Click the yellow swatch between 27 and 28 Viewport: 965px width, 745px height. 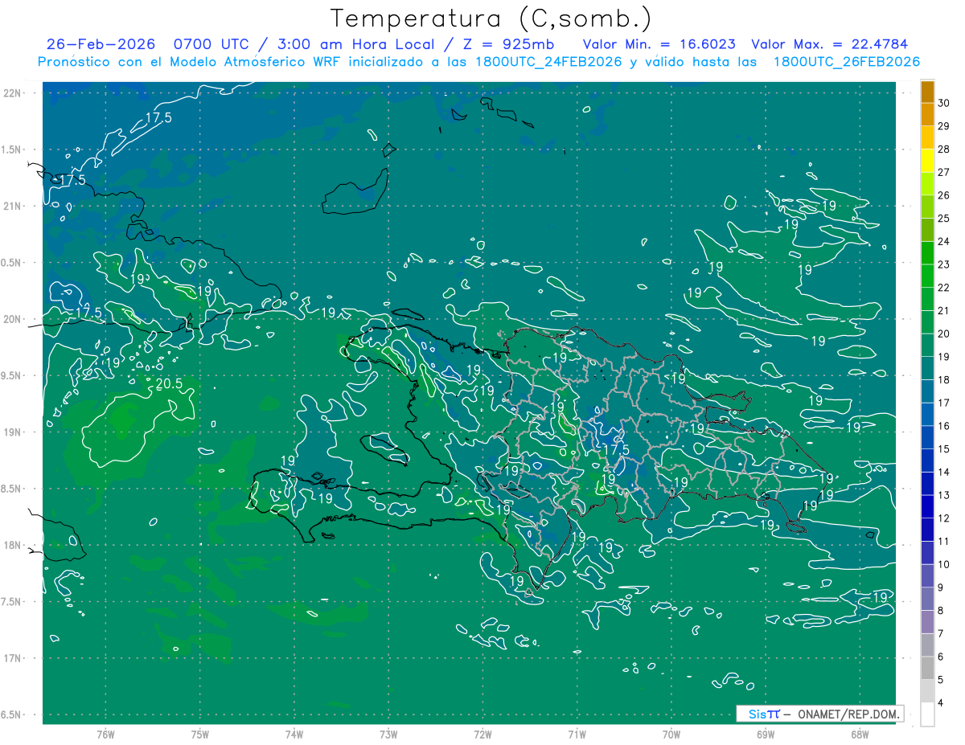tap(927, 161)
